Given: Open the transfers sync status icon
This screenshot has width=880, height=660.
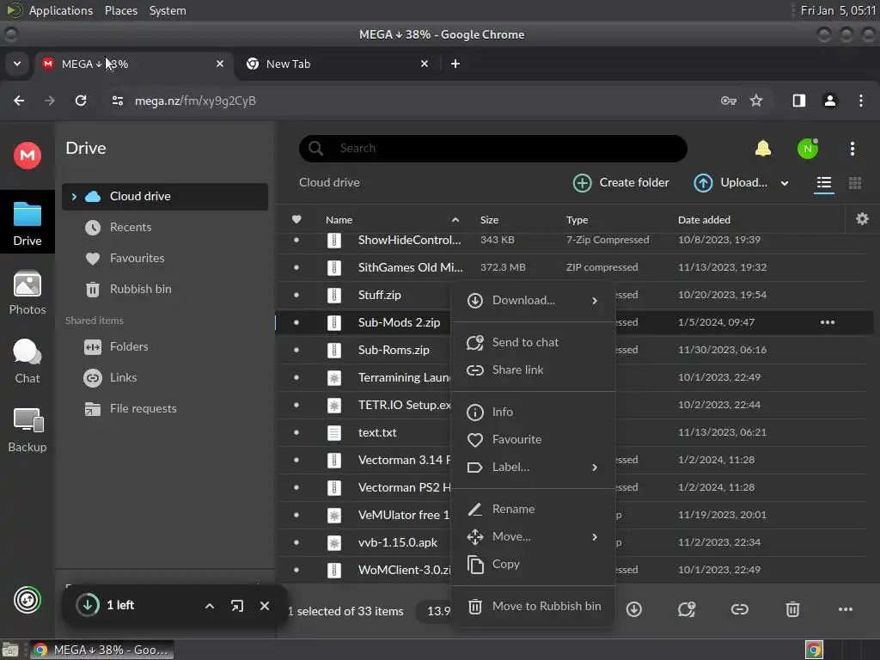Looking at the screenshot, I should [27, 600].
